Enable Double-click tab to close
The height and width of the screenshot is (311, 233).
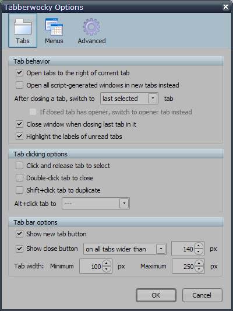click(x=19, y=178)
